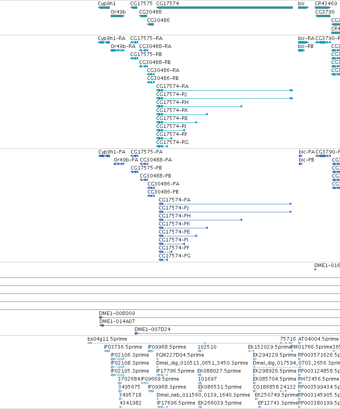Click the AT04004.5prime EST label
Viewport: 340px width, 409px height.
coord(318,339)
